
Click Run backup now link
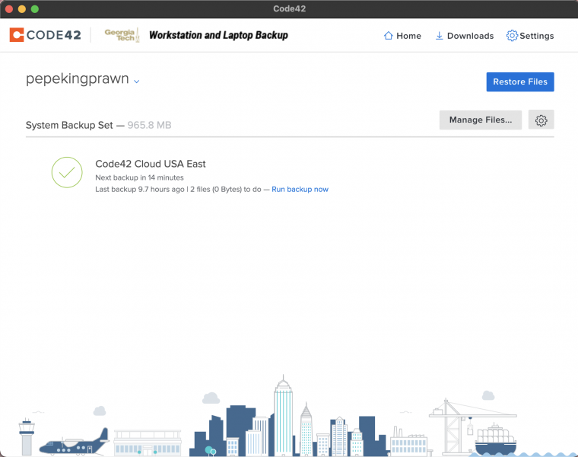click(300, 190)
